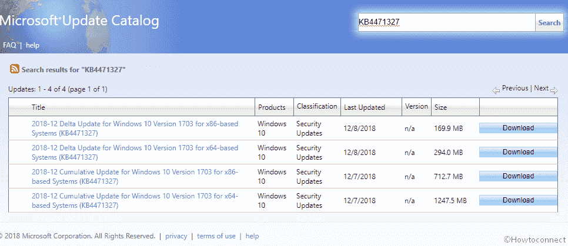
Task: Open the help link in the header
Action: pyautogui.click(x=32, y=45)
